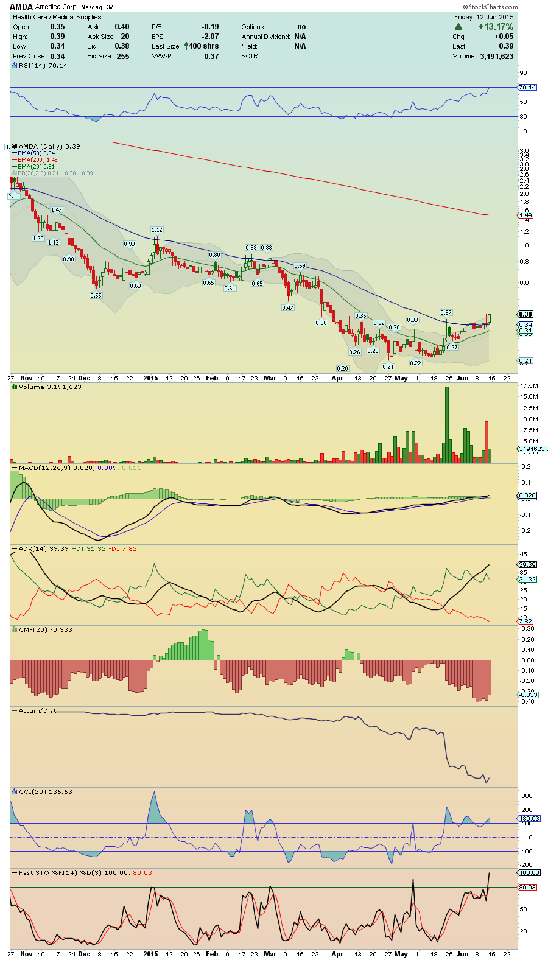Click the -0.333 CMF axis value tag
This screenshot has height=960, width=548.
(x=528, y=695)
